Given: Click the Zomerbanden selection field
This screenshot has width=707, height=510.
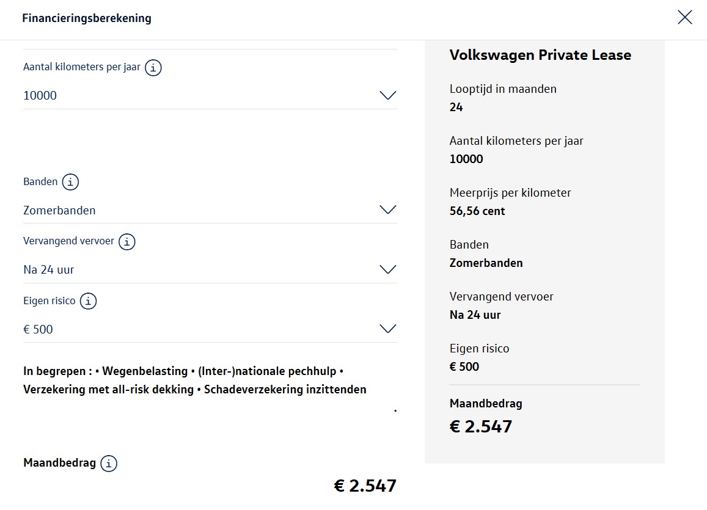Looking at the screenshot, I should tap(210, 210).
